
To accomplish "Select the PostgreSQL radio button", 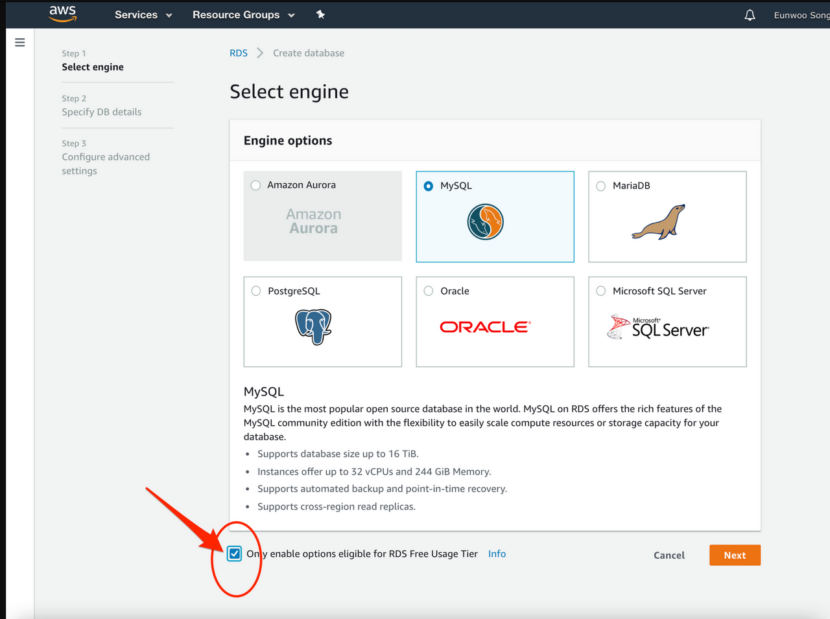I will pos(256,291).
